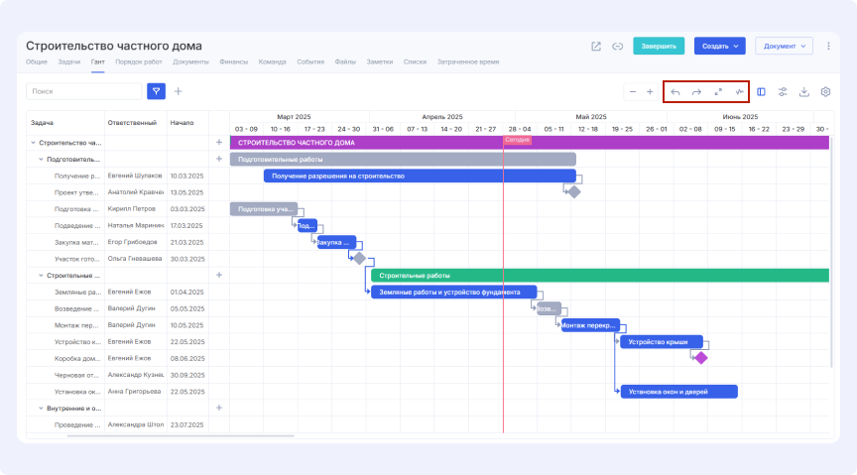Toggle the table columns panel icon
This screenshot has height=475, width=857.
coord(762,92)
